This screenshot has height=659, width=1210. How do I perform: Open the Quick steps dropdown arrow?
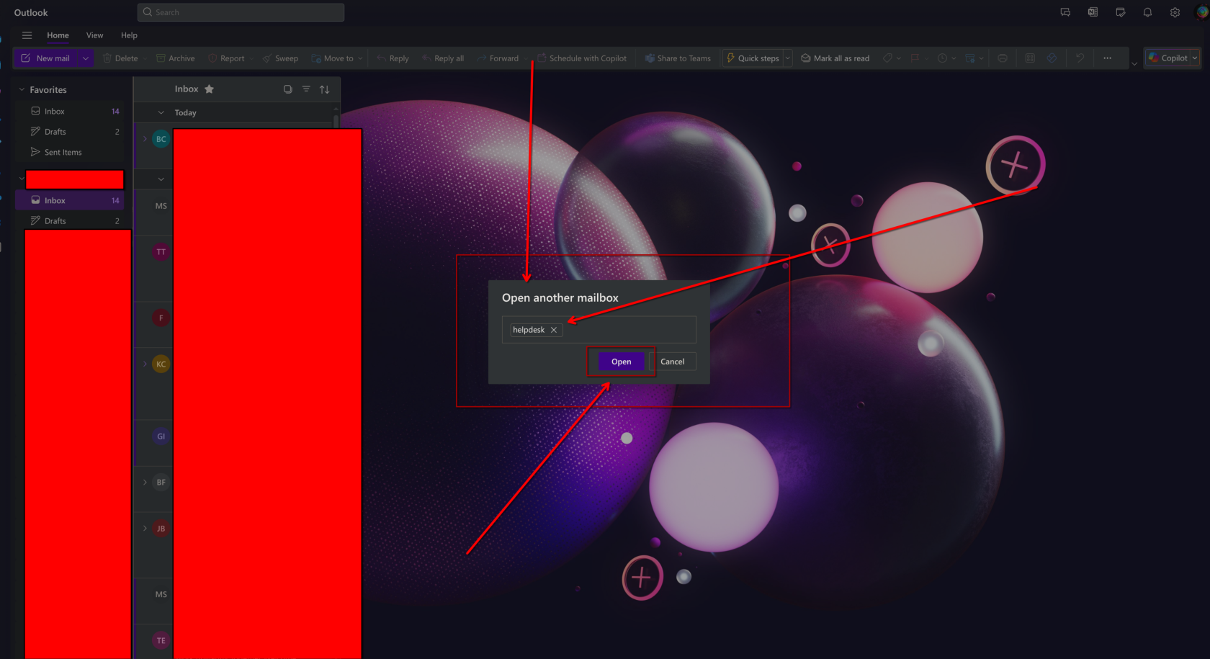787,58
